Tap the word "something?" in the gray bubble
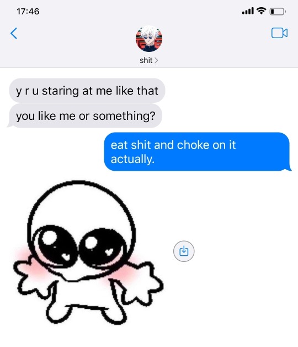This screenshot has width=298, height=347. tap(124, 116)
